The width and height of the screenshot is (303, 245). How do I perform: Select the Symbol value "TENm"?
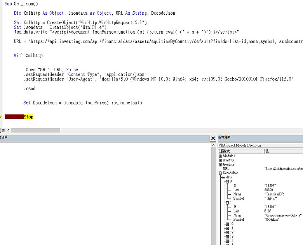pos(271,199)
